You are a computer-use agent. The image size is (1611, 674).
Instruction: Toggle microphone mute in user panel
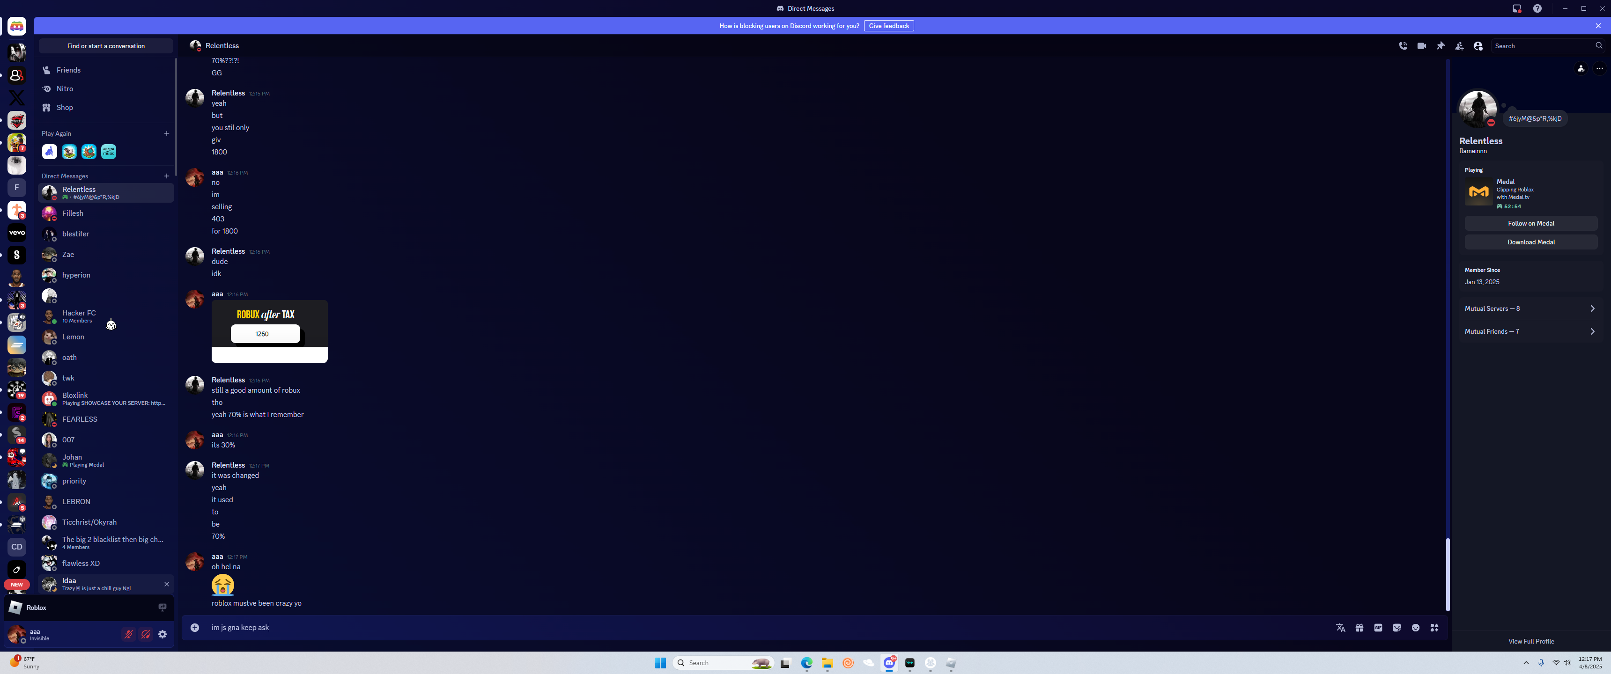[129, 635]
